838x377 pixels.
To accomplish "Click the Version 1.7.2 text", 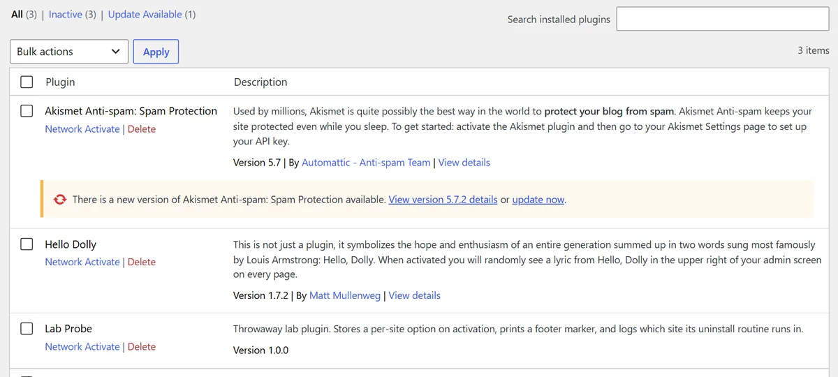I will pyautogui.click(x=260, y=295).
